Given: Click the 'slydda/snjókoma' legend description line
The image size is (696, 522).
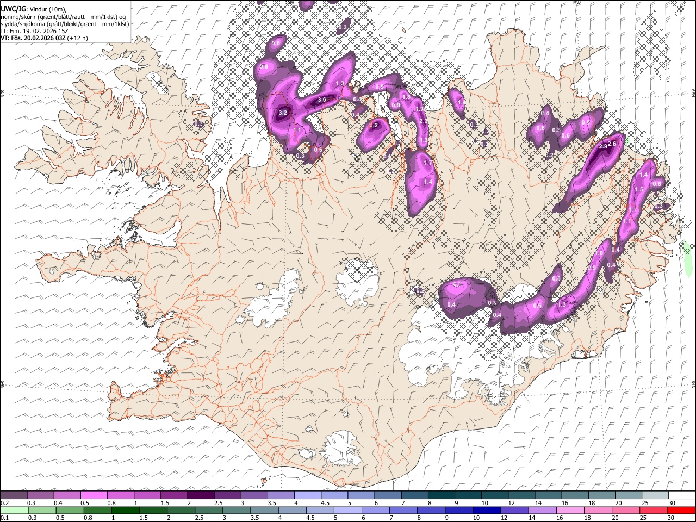Looking at the screenshot, I should tap(65, 24).
